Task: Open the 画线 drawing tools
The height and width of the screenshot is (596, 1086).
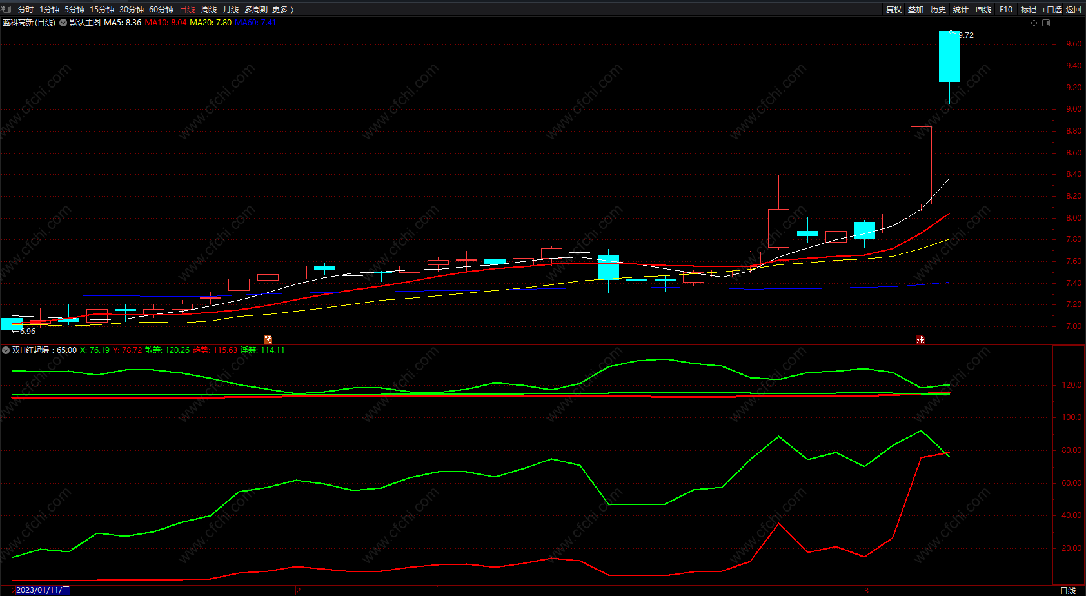Action: 983,9
